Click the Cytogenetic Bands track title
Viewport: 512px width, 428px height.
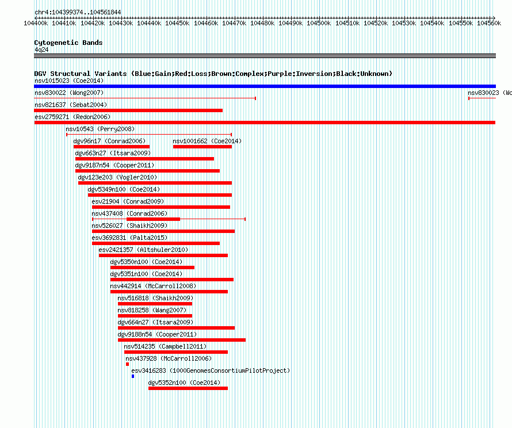coord(68,43)
